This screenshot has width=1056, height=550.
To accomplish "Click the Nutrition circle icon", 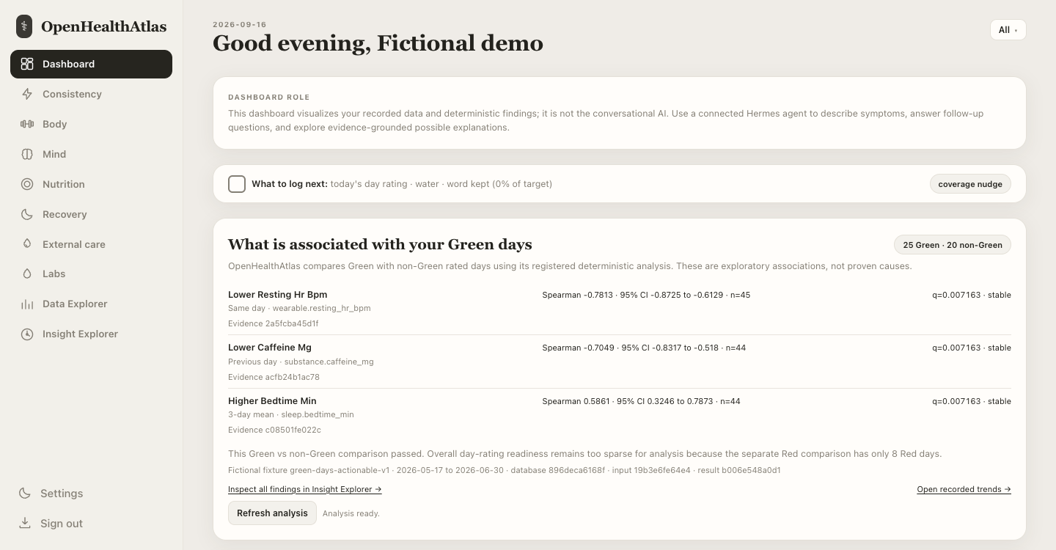I will point(27,184).
